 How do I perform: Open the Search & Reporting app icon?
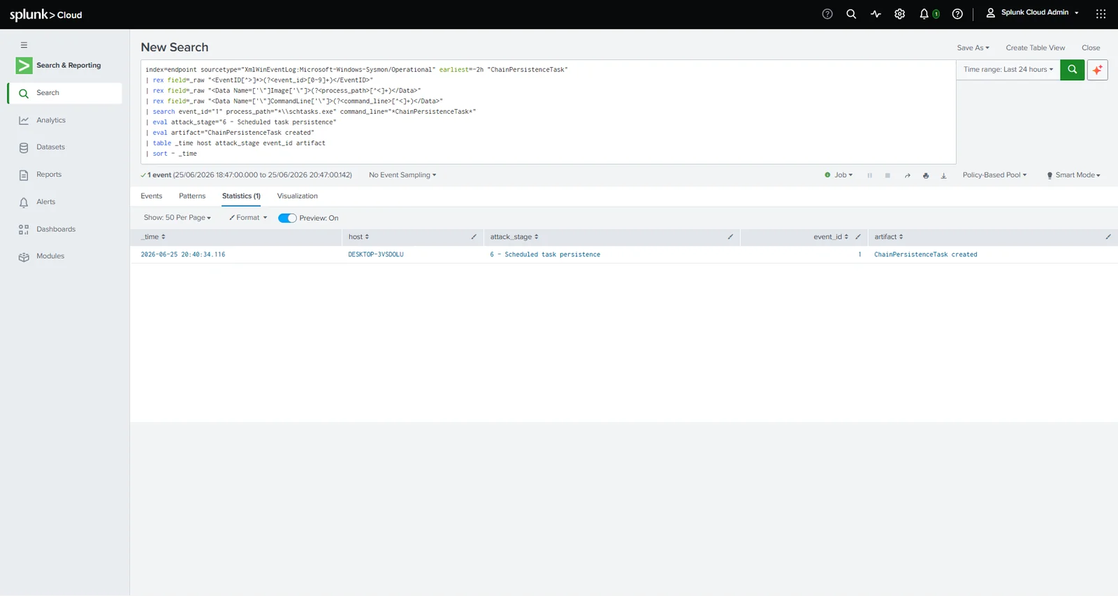coord(24,65)
